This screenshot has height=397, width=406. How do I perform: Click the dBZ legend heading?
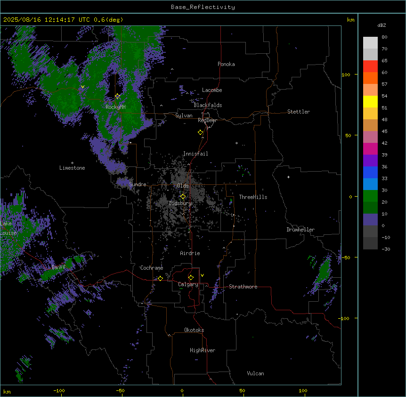(382, 25)
